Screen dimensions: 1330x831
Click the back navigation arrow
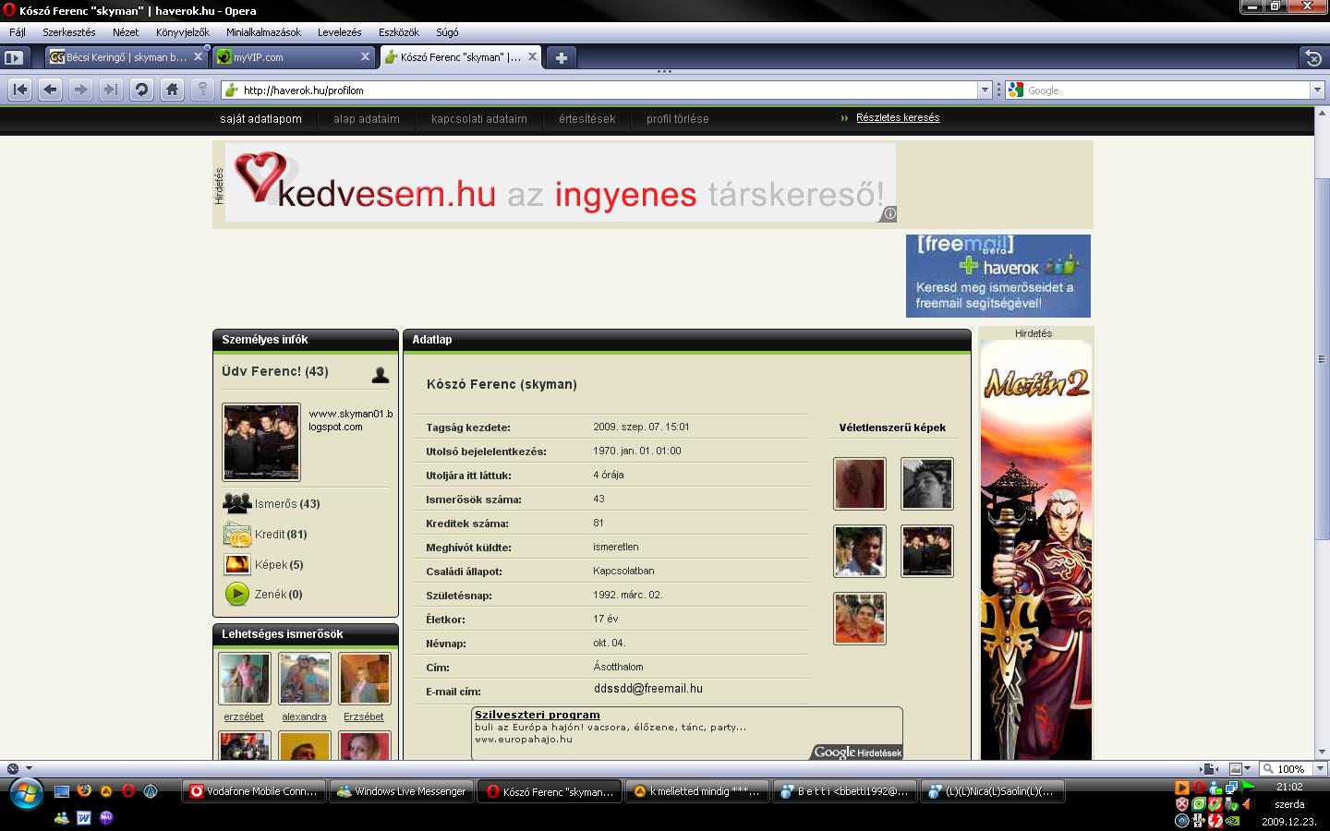click(51, 90)
